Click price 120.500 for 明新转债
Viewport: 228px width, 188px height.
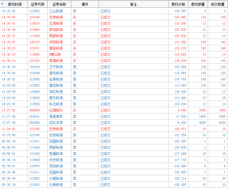click(x=180, y=36)
